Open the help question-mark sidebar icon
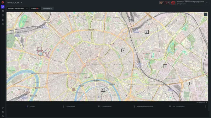The image size is (211, 118). click(x=3, y=112)
